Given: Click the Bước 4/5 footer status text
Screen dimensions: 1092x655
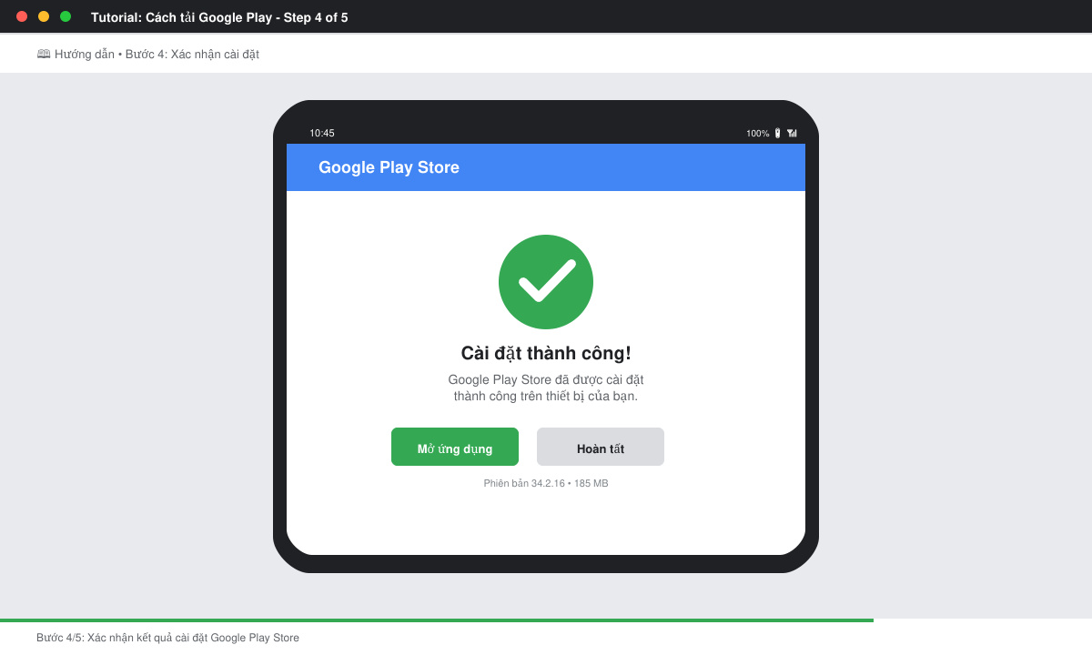Looking at the screenshot, I should click(x=167, y=638).
